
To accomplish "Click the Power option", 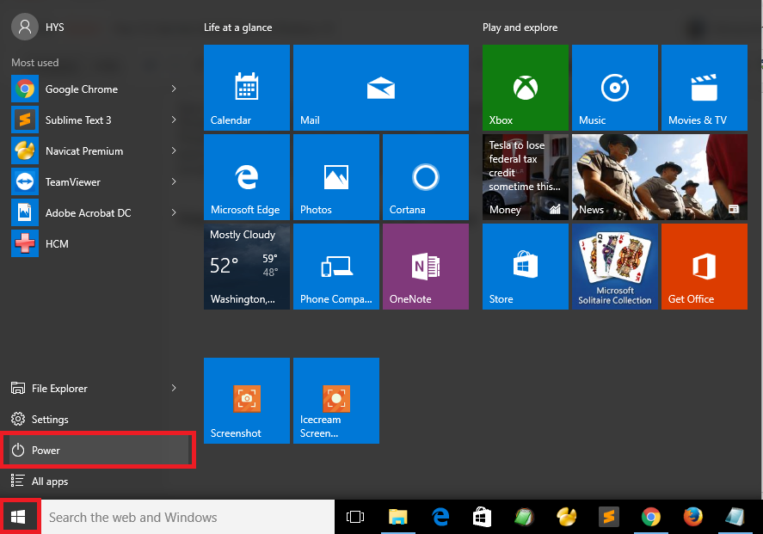I will click(97, 450).
